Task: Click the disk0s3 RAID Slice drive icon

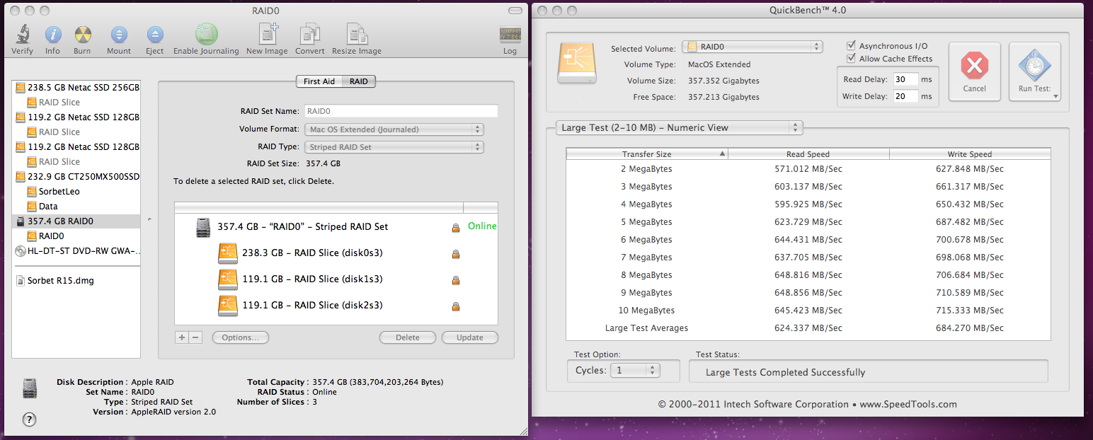Action: coord(227,253)
